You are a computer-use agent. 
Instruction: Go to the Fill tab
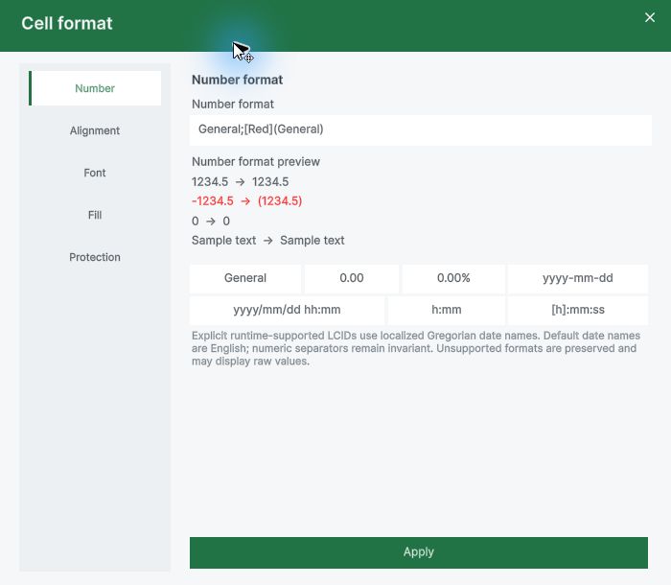95,215
